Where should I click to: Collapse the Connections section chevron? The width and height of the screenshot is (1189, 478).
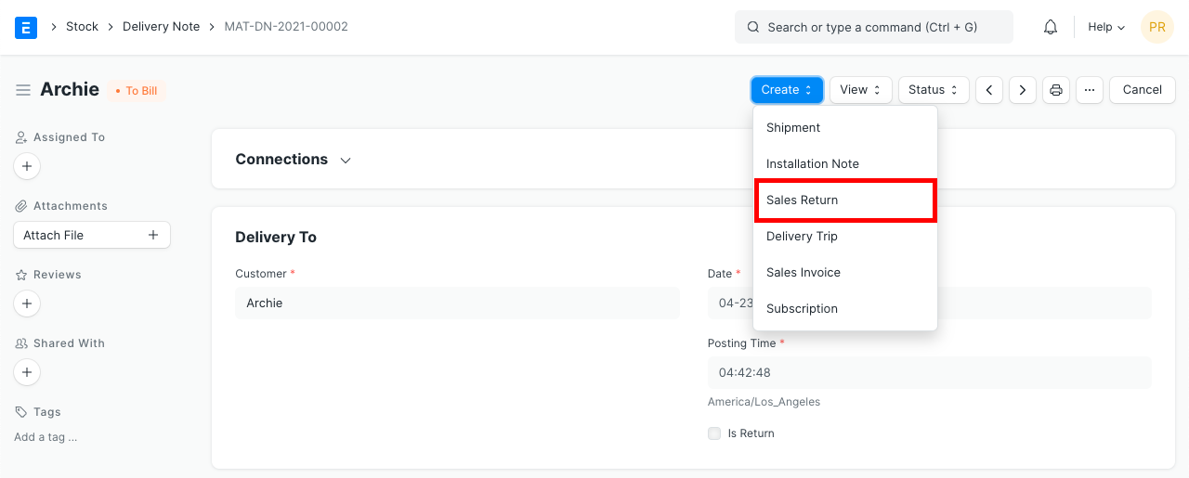pos(346,160)
